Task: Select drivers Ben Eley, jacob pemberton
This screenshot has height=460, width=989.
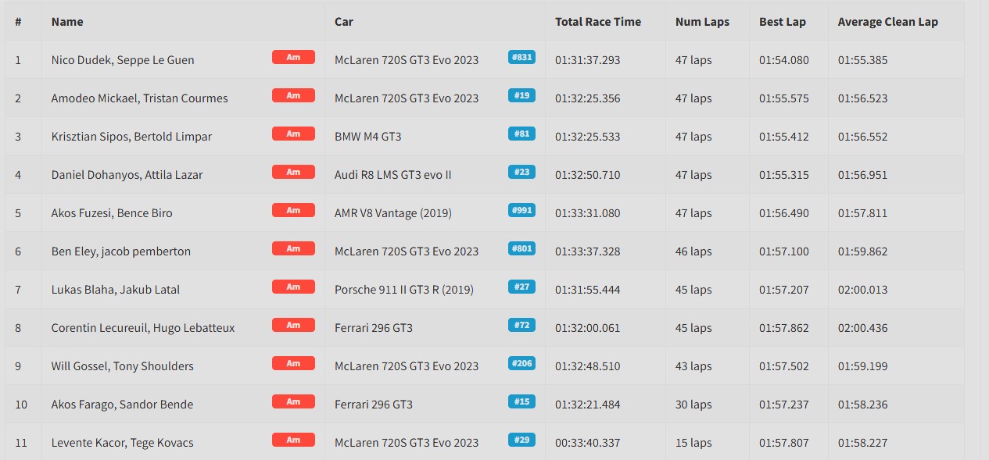Action: tap(121, 251)
